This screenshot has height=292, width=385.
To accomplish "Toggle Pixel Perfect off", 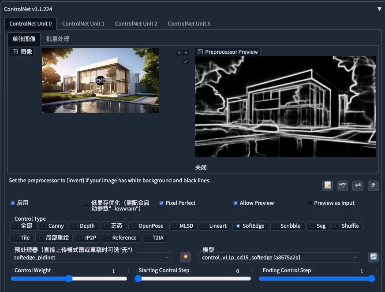I will [162, 203].
